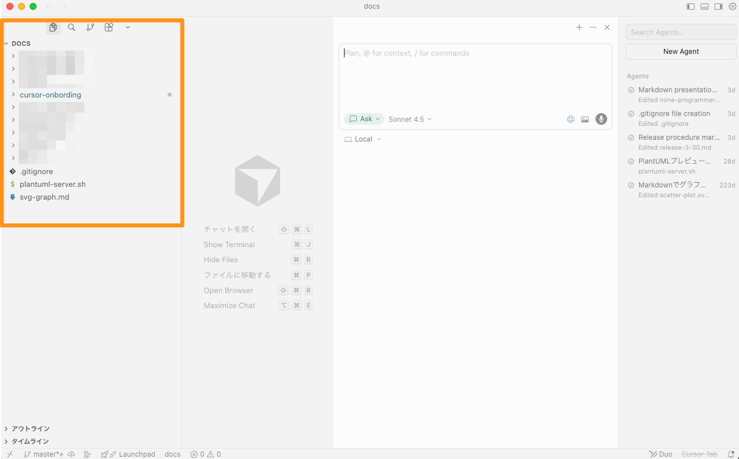Go forward with title bar arrow

point(63,6)
